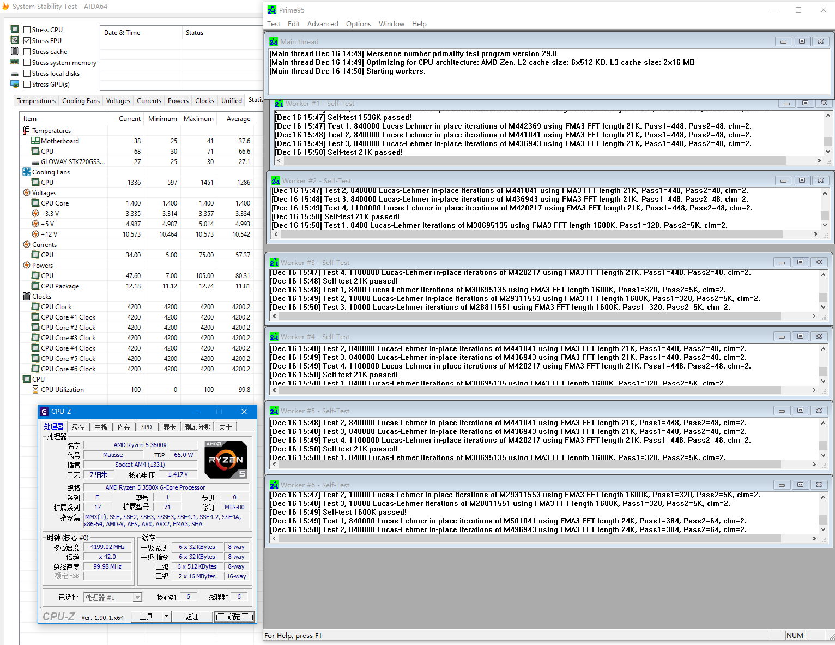The width and height of the screenshot is (835, 645).
Task: Click the Maximum column header
Action: [x=198, y=119]
